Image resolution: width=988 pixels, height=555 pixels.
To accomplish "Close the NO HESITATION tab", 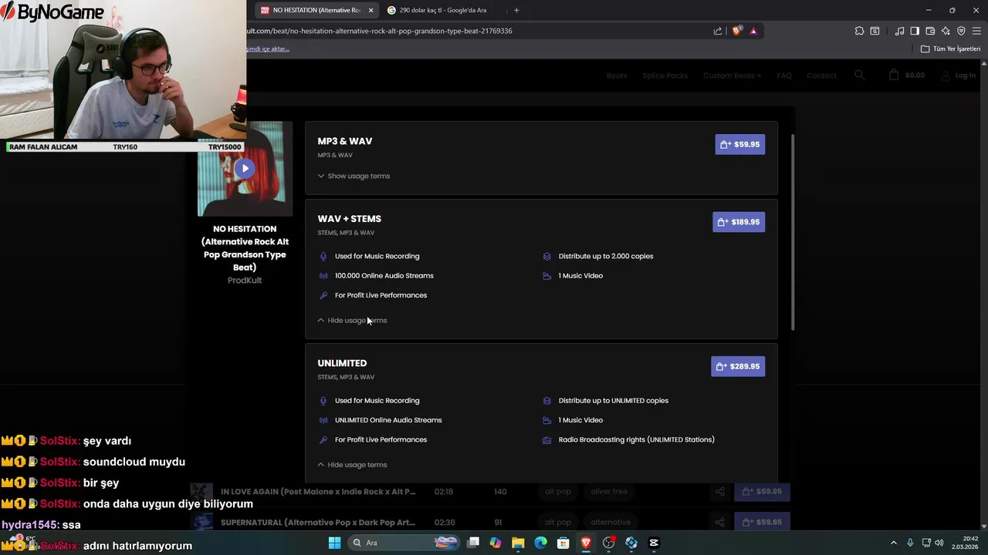I will click(370, 10).
